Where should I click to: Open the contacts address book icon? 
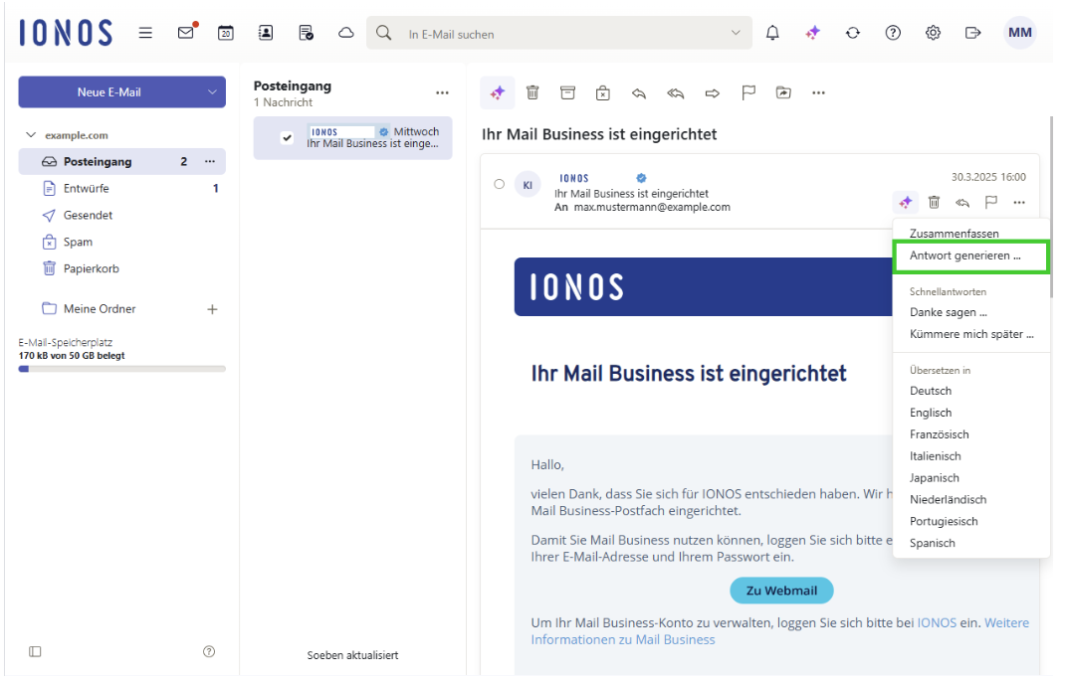(266, 33)
